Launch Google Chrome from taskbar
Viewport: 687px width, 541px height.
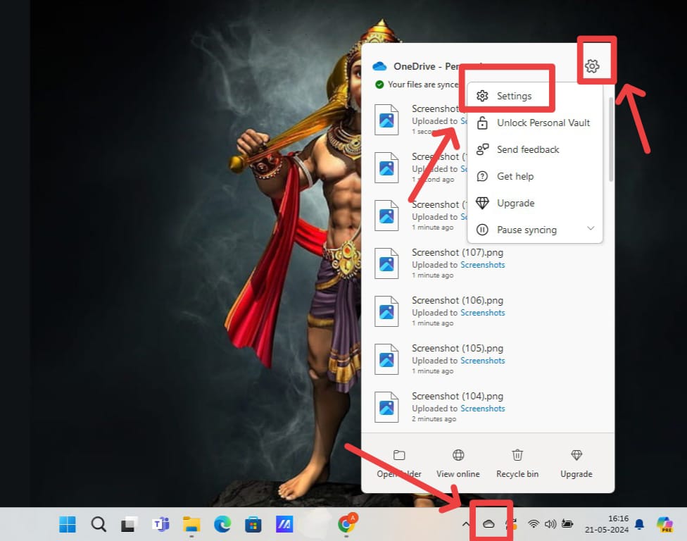point(347,523)
